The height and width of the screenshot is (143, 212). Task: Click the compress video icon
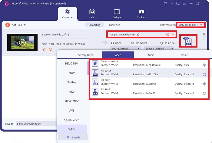[x=173, y=35]
